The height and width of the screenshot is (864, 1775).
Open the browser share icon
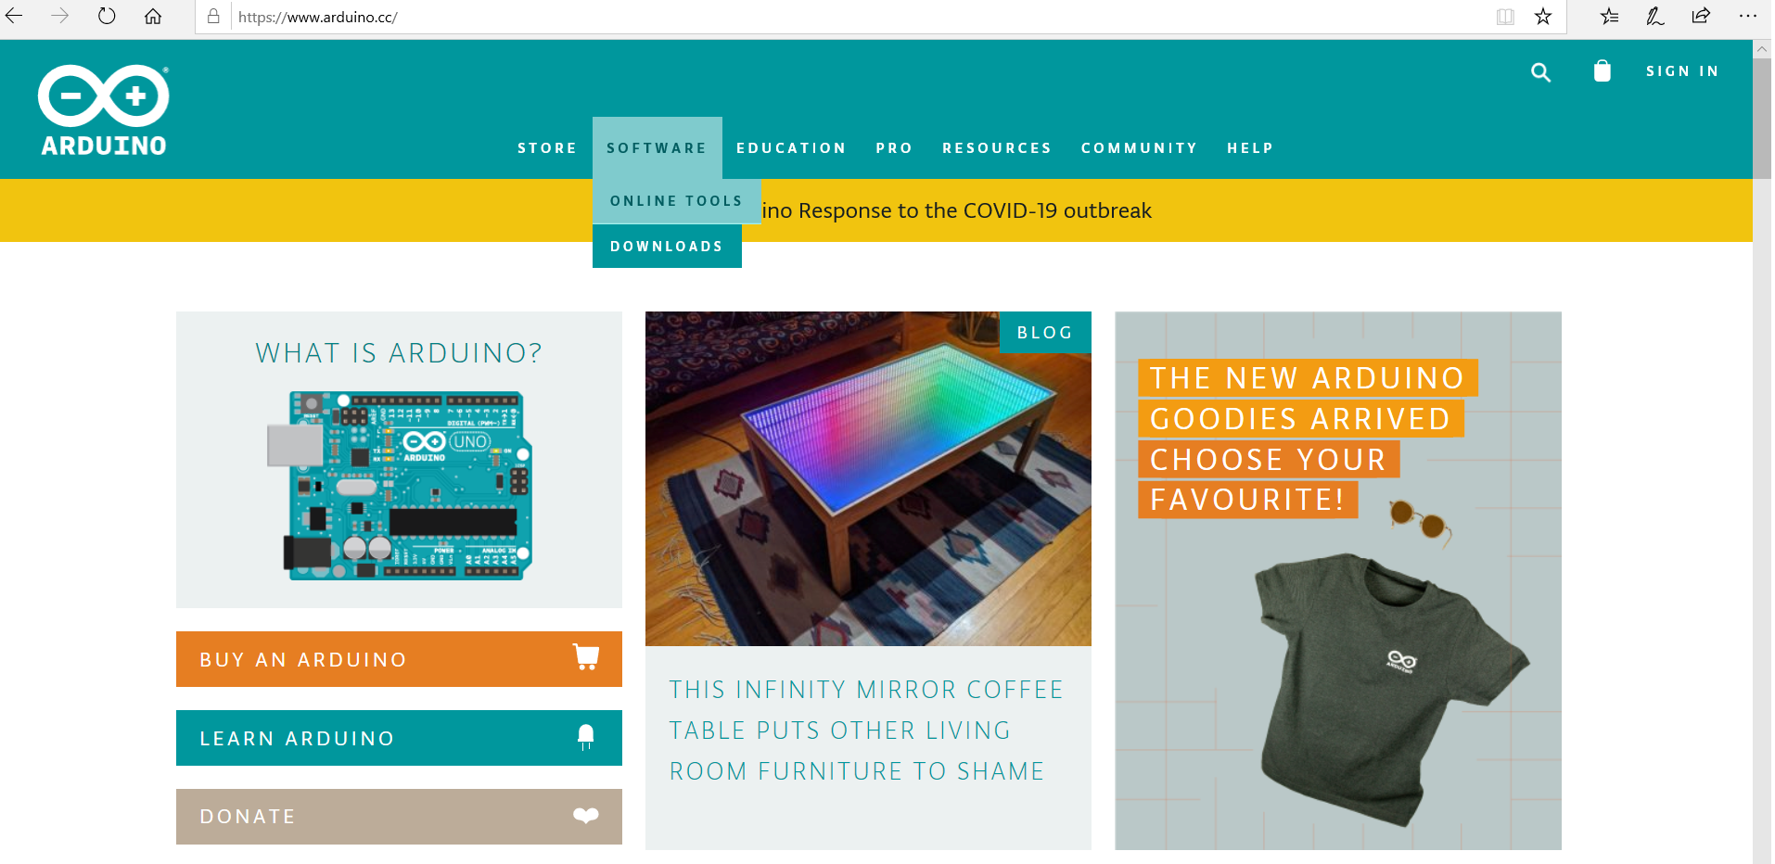(x=1701, y=16)
